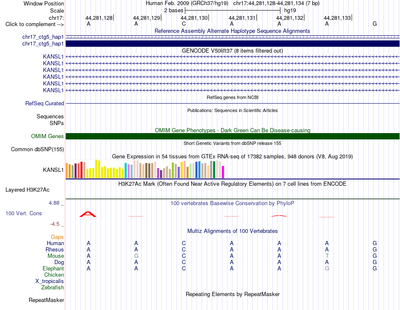Click the solid navy chr17_ctg5_hap1 alignment bar
The image size is (400, 310).
(x=232, y=44)
